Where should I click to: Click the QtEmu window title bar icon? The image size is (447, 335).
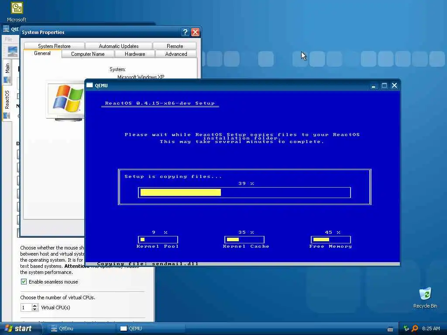tap(6, 29)
